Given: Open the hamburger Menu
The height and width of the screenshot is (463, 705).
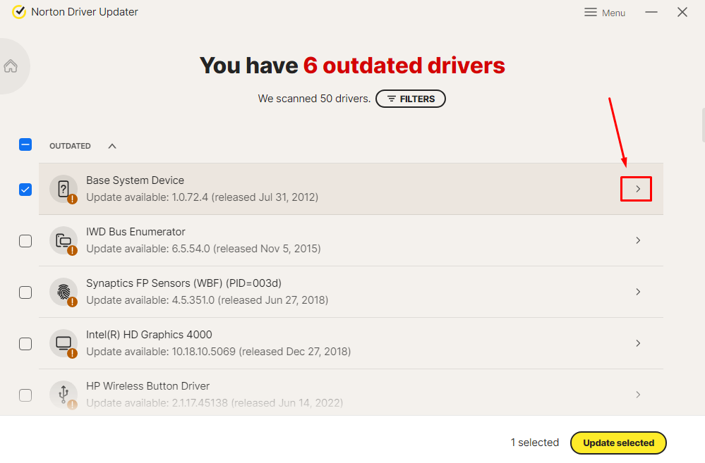Looking at the screenshot, I should pyautogui.click(x=605, y=13).
